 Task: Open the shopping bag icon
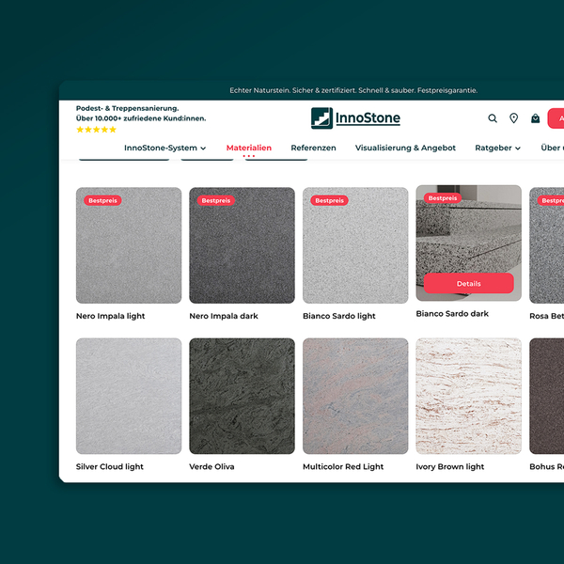(x=535, y=118)
